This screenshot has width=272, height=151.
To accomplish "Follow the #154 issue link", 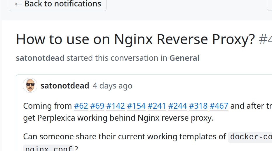I will (x=136, y=106).
